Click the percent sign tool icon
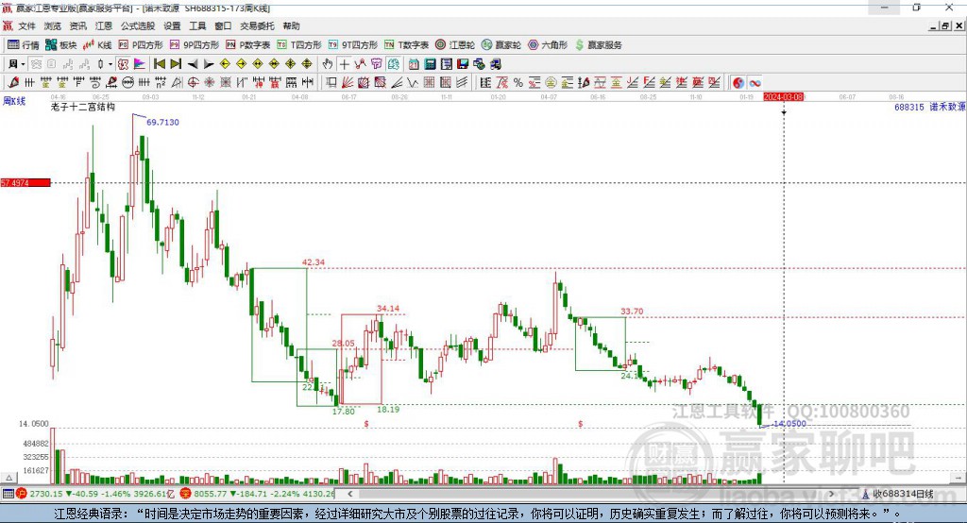 pos(518,83)
